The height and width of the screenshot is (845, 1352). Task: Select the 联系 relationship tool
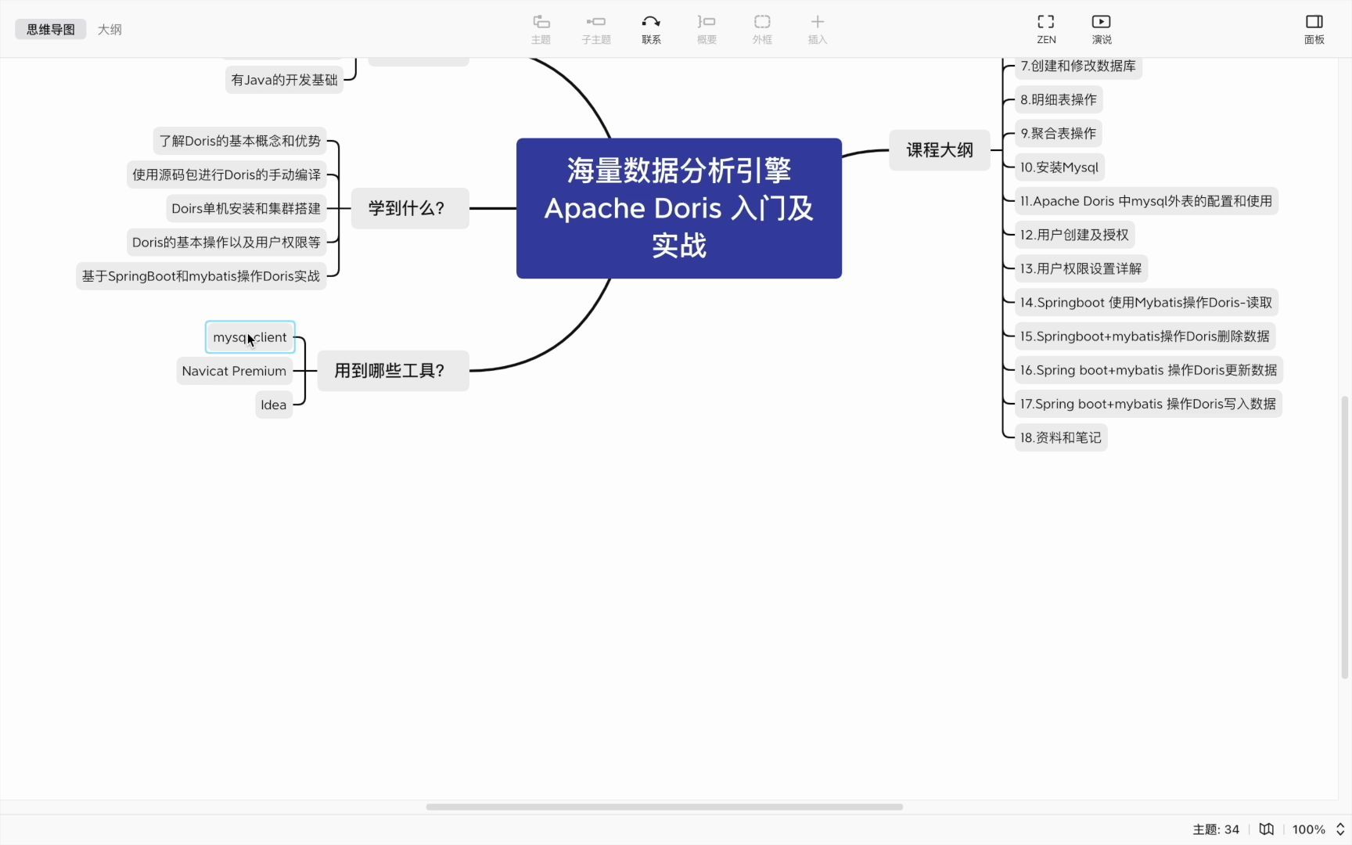[651, 29]
